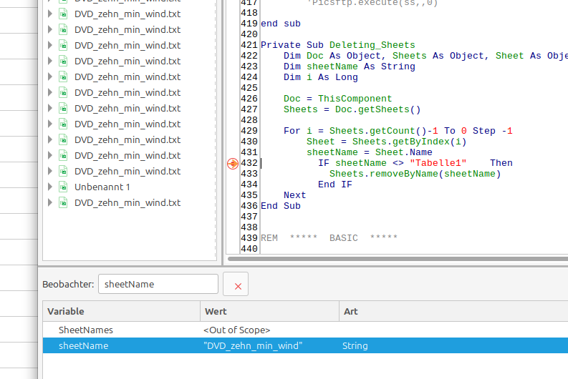
Task: Select the Unbenannt 1 document entry
Action: point(102,187)
